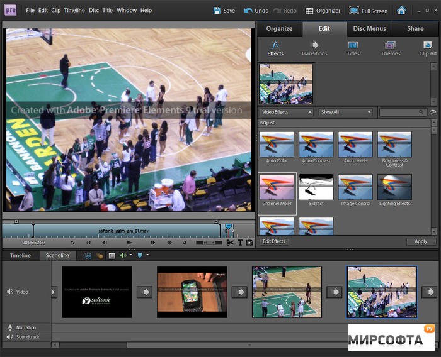The width and height of the screenshot is (441, 357).
Task: Click the shuttle slider control
Action: coord(209,243)
